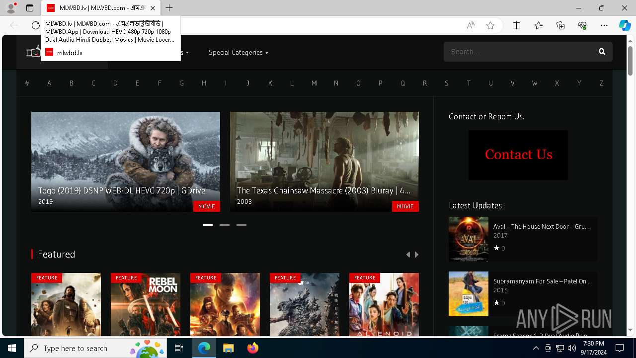The image size is (636, 358).
Task: Filter movies by letter M
Action: [314, 83]
